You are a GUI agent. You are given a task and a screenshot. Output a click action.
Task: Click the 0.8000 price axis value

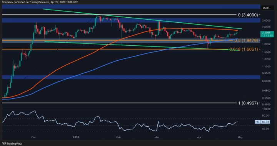266,81
